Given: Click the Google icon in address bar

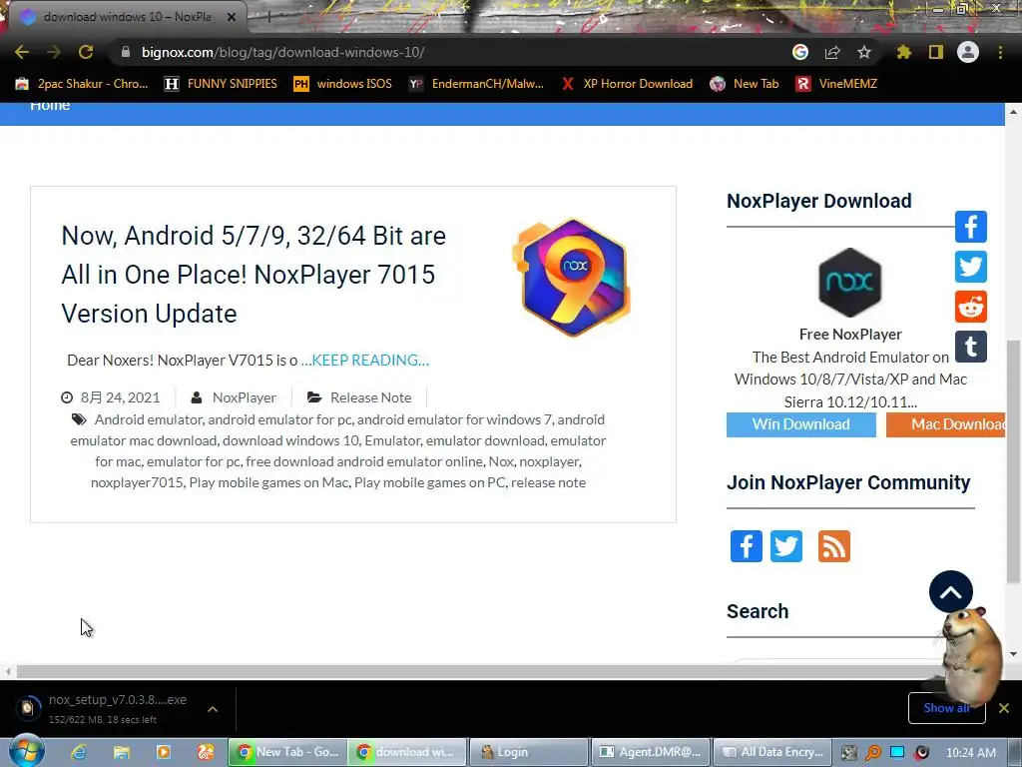Looking at the screenshot, I should [800, 52].
